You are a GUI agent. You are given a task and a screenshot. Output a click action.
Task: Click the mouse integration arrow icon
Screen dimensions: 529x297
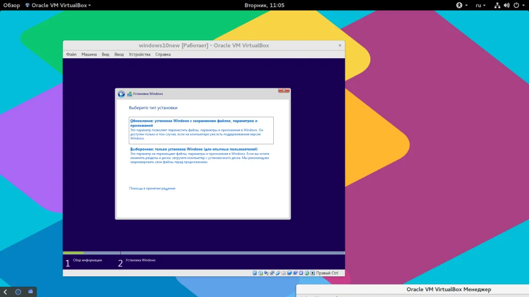pyautogui.click(x=307, y=273)
